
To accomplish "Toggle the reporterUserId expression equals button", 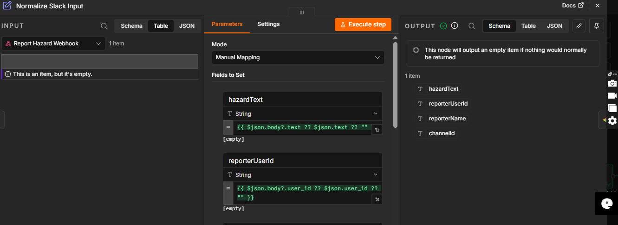I will coord(228,193).
